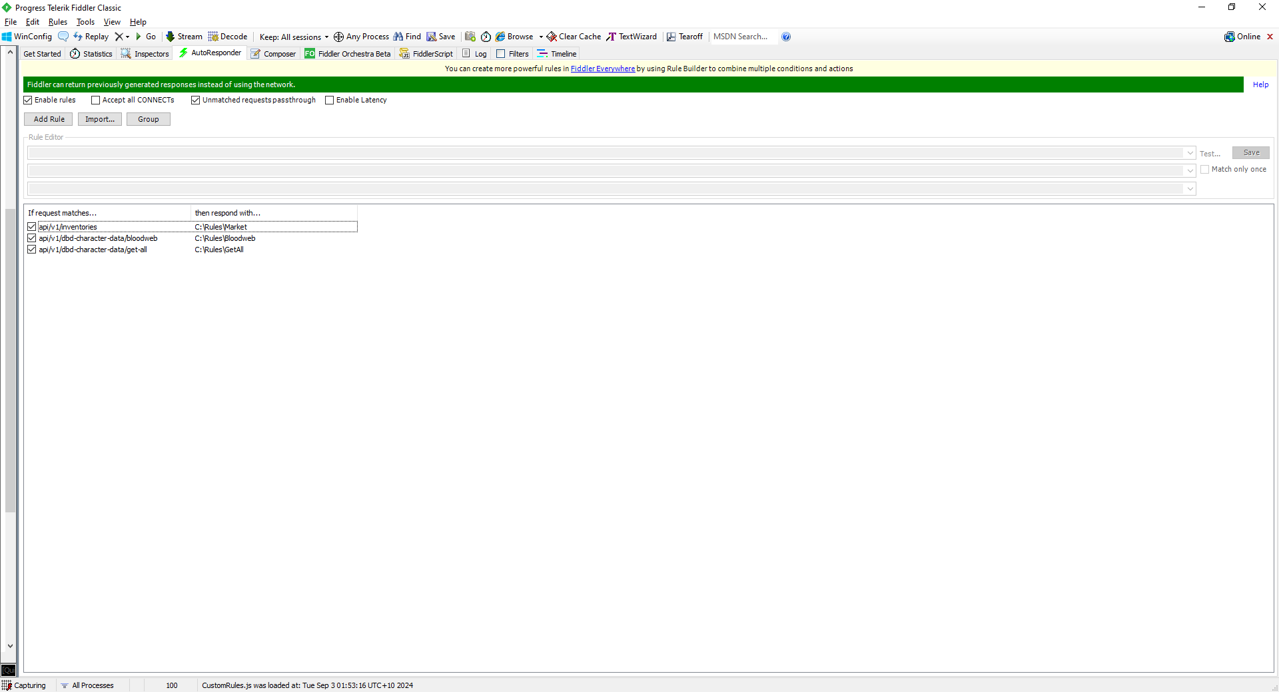
Task: Open the TextWizard tool
Action: coord(632,37)
